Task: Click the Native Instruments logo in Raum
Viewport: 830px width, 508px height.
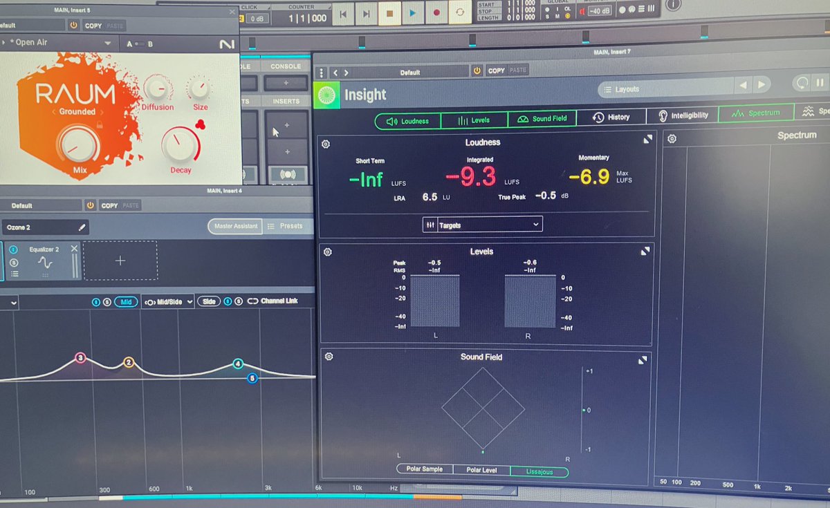Action: 225,44
